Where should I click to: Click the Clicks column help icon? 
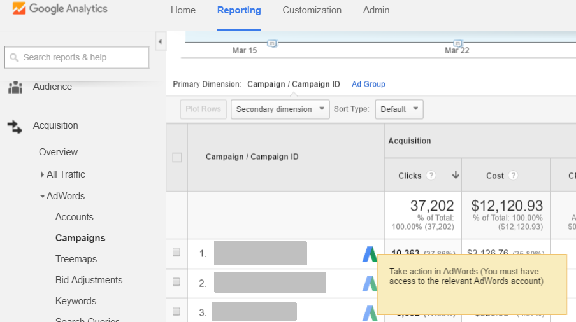pos(431,176)
